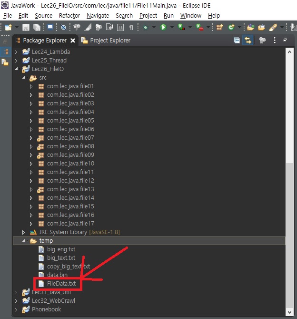Screen dimensions: 297x319
Task: Select package com.lec.java.file17
Action: [x=70, y=224]
